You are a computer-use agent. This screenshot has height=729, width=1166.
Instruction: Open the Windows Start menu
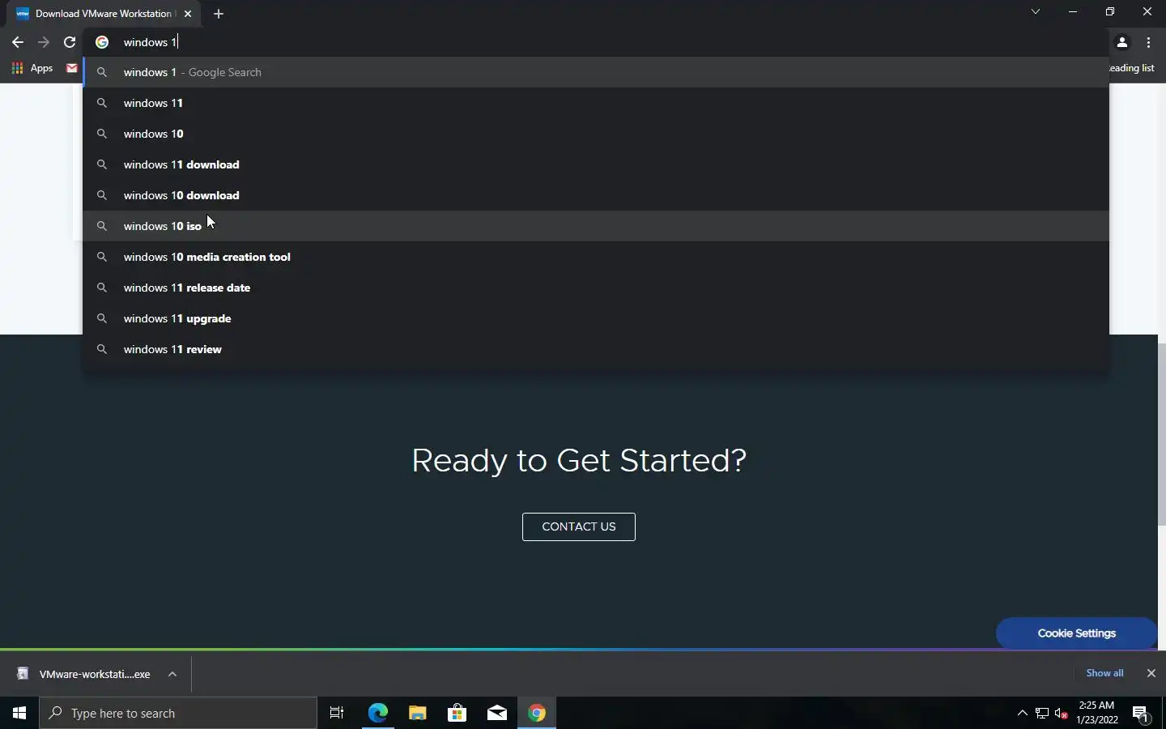(19, 713)
